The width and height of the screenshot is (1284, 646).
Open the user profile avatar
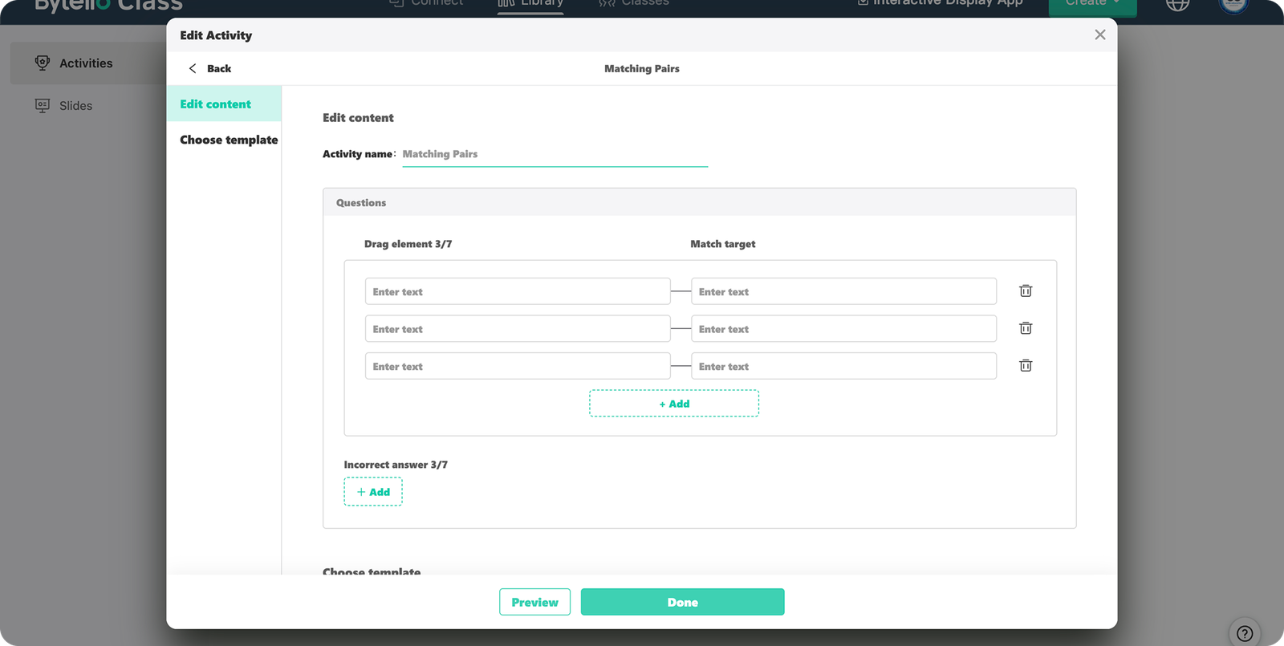coord(1233,5)
